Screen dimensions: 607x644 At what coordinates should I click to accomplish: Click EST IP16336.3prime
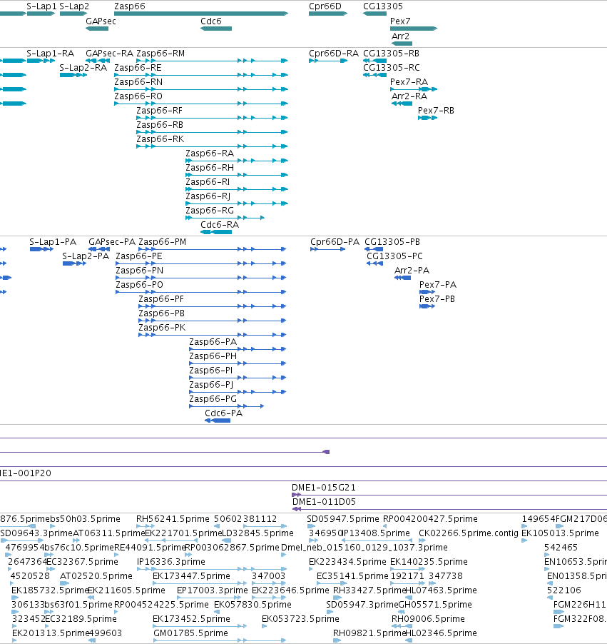coord(171,562)
